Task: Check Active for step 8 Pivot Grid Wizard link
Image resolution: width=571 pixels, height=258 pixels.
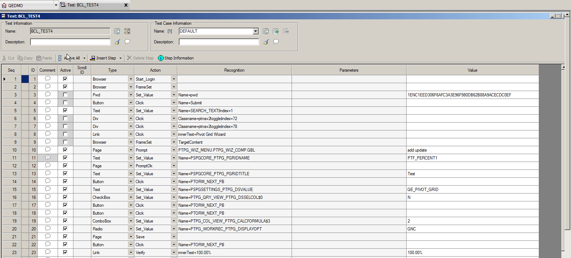Action: coord(65,134)
